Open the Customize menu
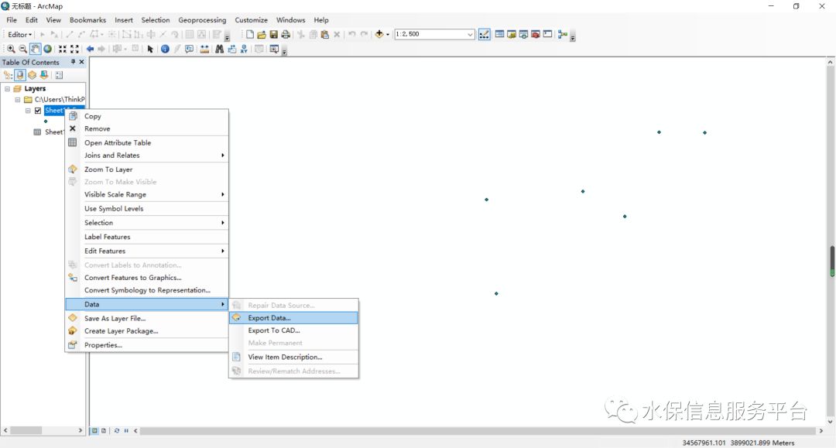836x448 pixels. (251, 19)
